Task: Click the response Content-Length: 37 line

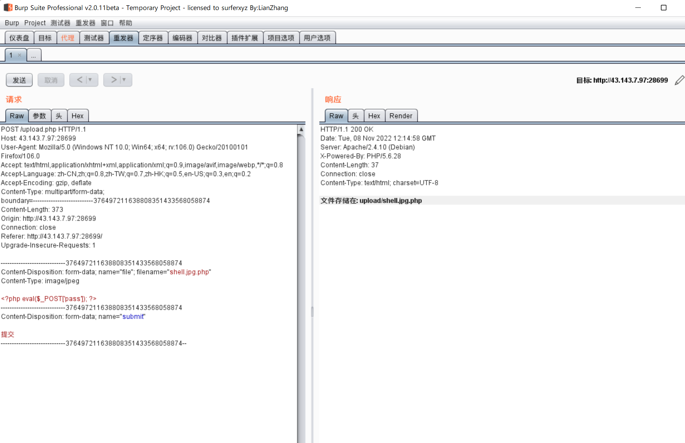Action: point(350,165)
